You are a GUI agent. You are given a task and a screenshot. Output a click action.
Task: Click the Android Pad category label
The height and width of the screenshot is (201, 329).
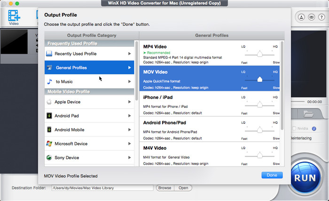tap(67, 116)
